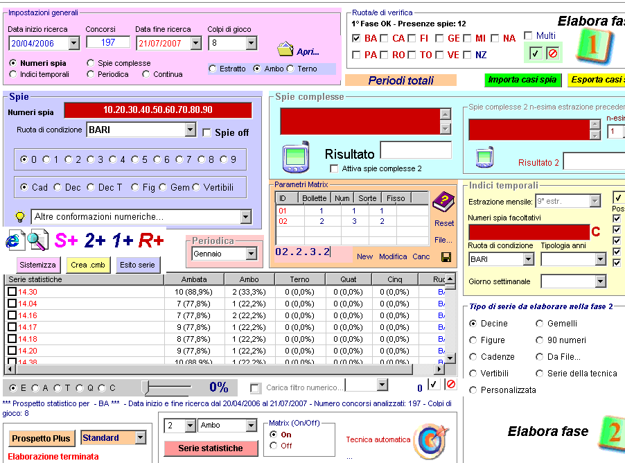Click the magnifying glass document icon
The width and height of the screenshot is (625, 463).
click(38, 240)
